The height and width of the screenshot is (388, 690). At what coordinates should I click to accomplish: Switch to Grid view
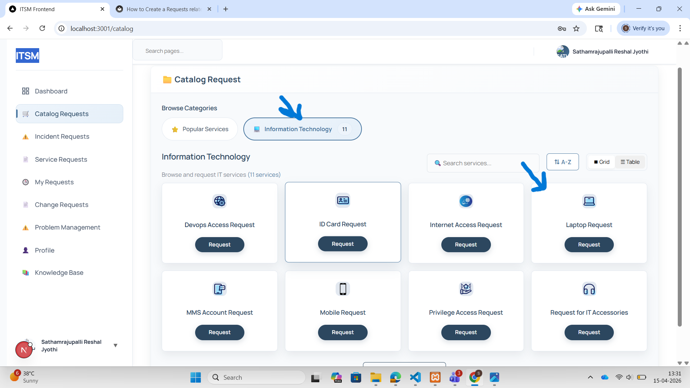click(602, 162)
